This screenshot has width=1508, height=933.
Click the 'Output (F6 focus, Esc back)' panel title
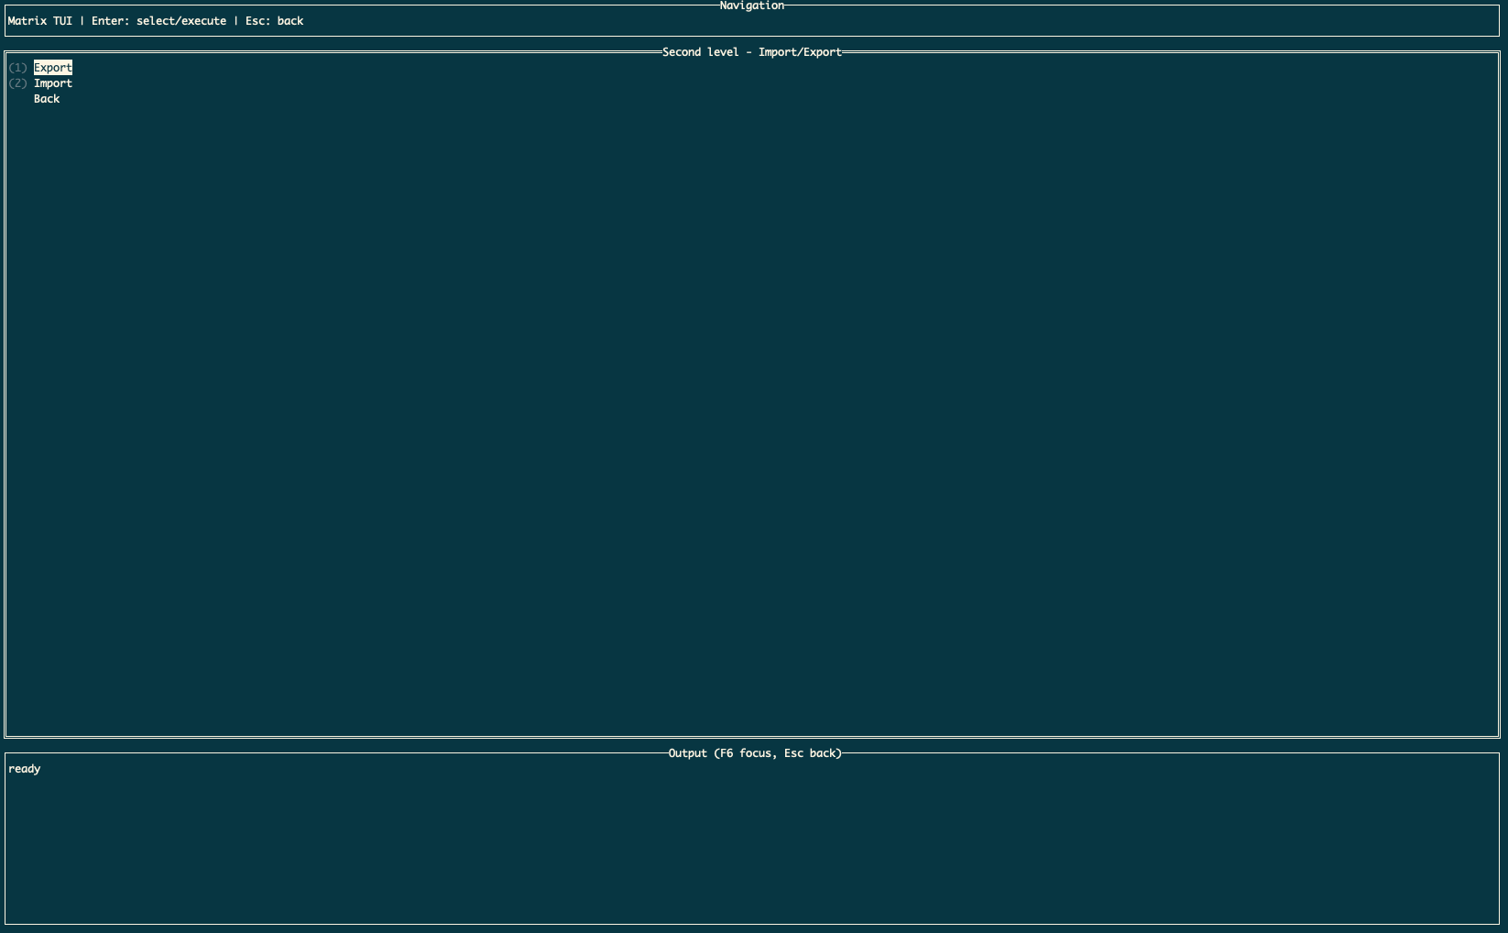coord(754,753)
